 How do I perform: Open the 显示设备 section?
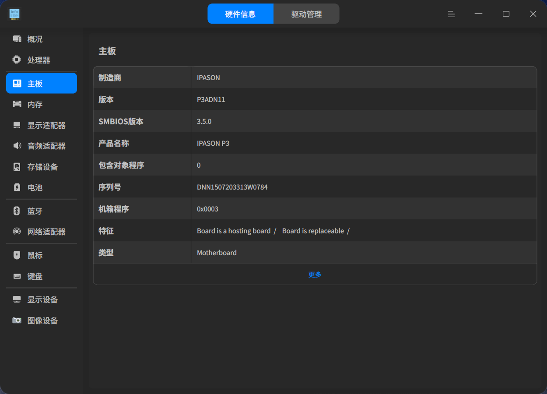[x=42, y=299]
